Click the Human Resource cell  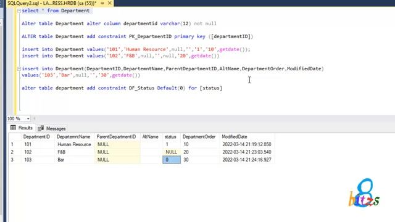74,144
